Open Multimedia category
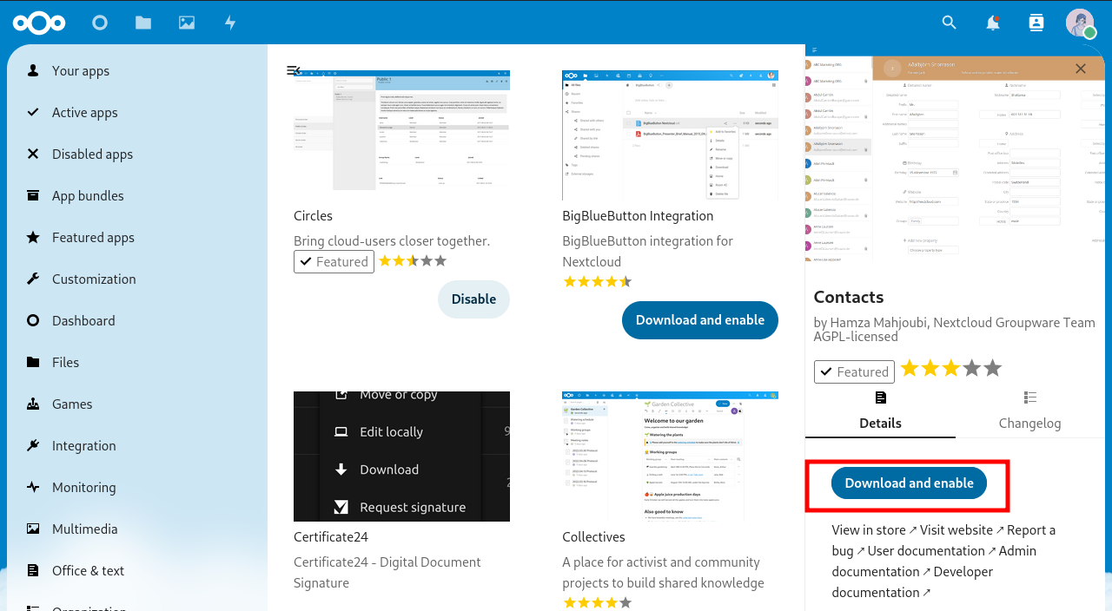The height and width of the screenshot is (611, 1112). [x=137, y=529]
